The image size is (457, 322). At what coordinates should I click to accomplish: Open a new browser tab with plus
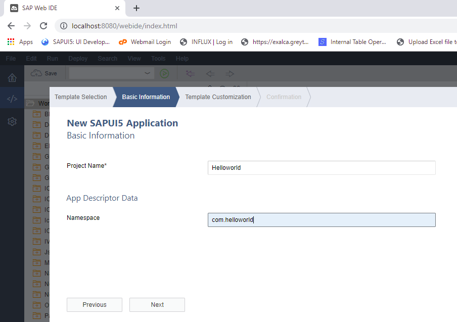point(136,8)
